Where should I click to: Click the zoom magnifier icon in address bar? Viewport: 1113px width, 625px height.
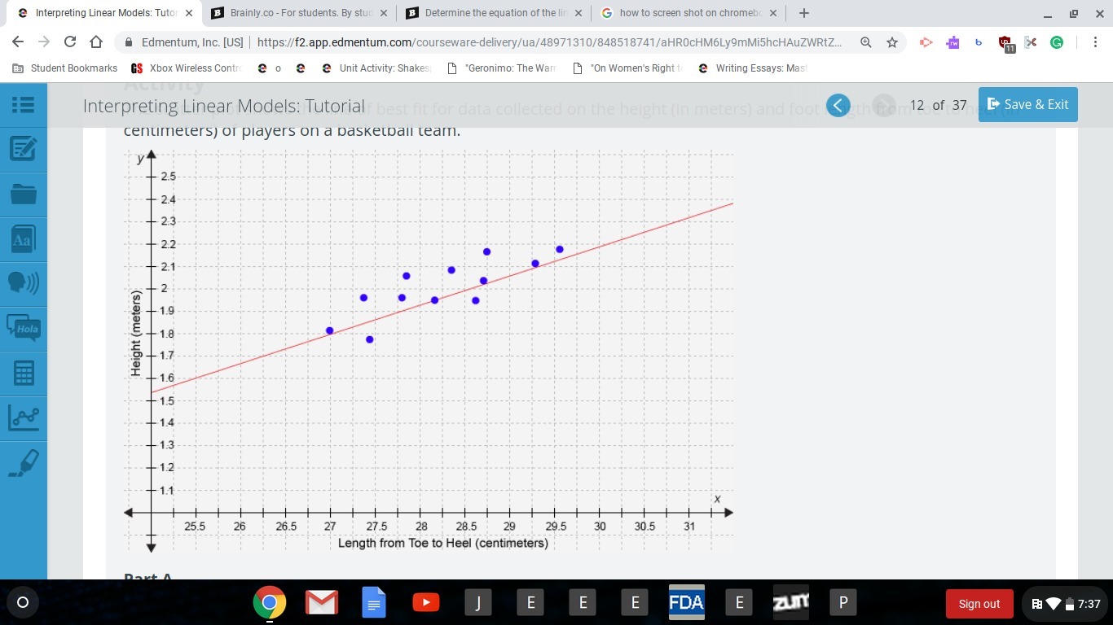[x=866, y=42]
